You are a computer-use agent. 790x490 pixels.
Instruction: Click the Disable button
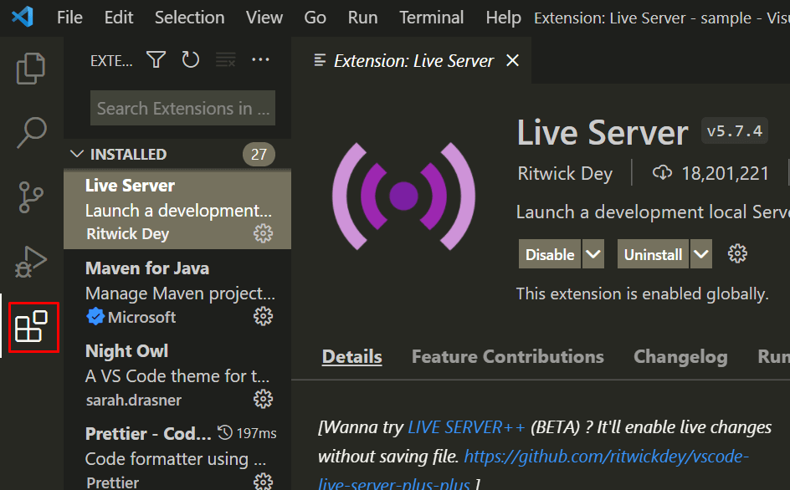pos(550,254)
